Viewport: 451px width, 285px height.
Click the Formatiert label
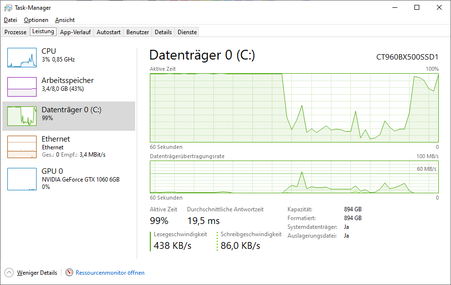[x=302, y=218]
